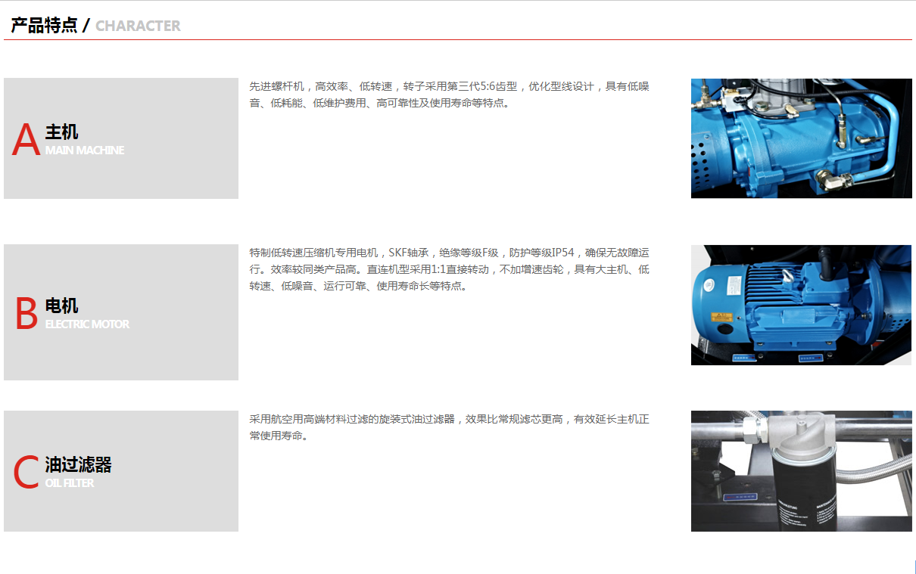The image size is (916, 574).
Task: Open the screw compressor main machine photo
Action: (x=801, y=138)
